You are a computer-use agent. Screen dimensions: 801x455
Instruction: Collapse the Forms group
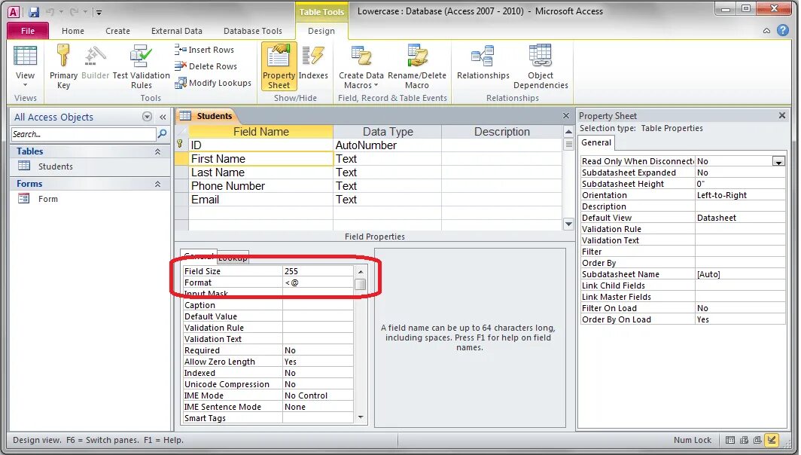[x=157, y=184]
